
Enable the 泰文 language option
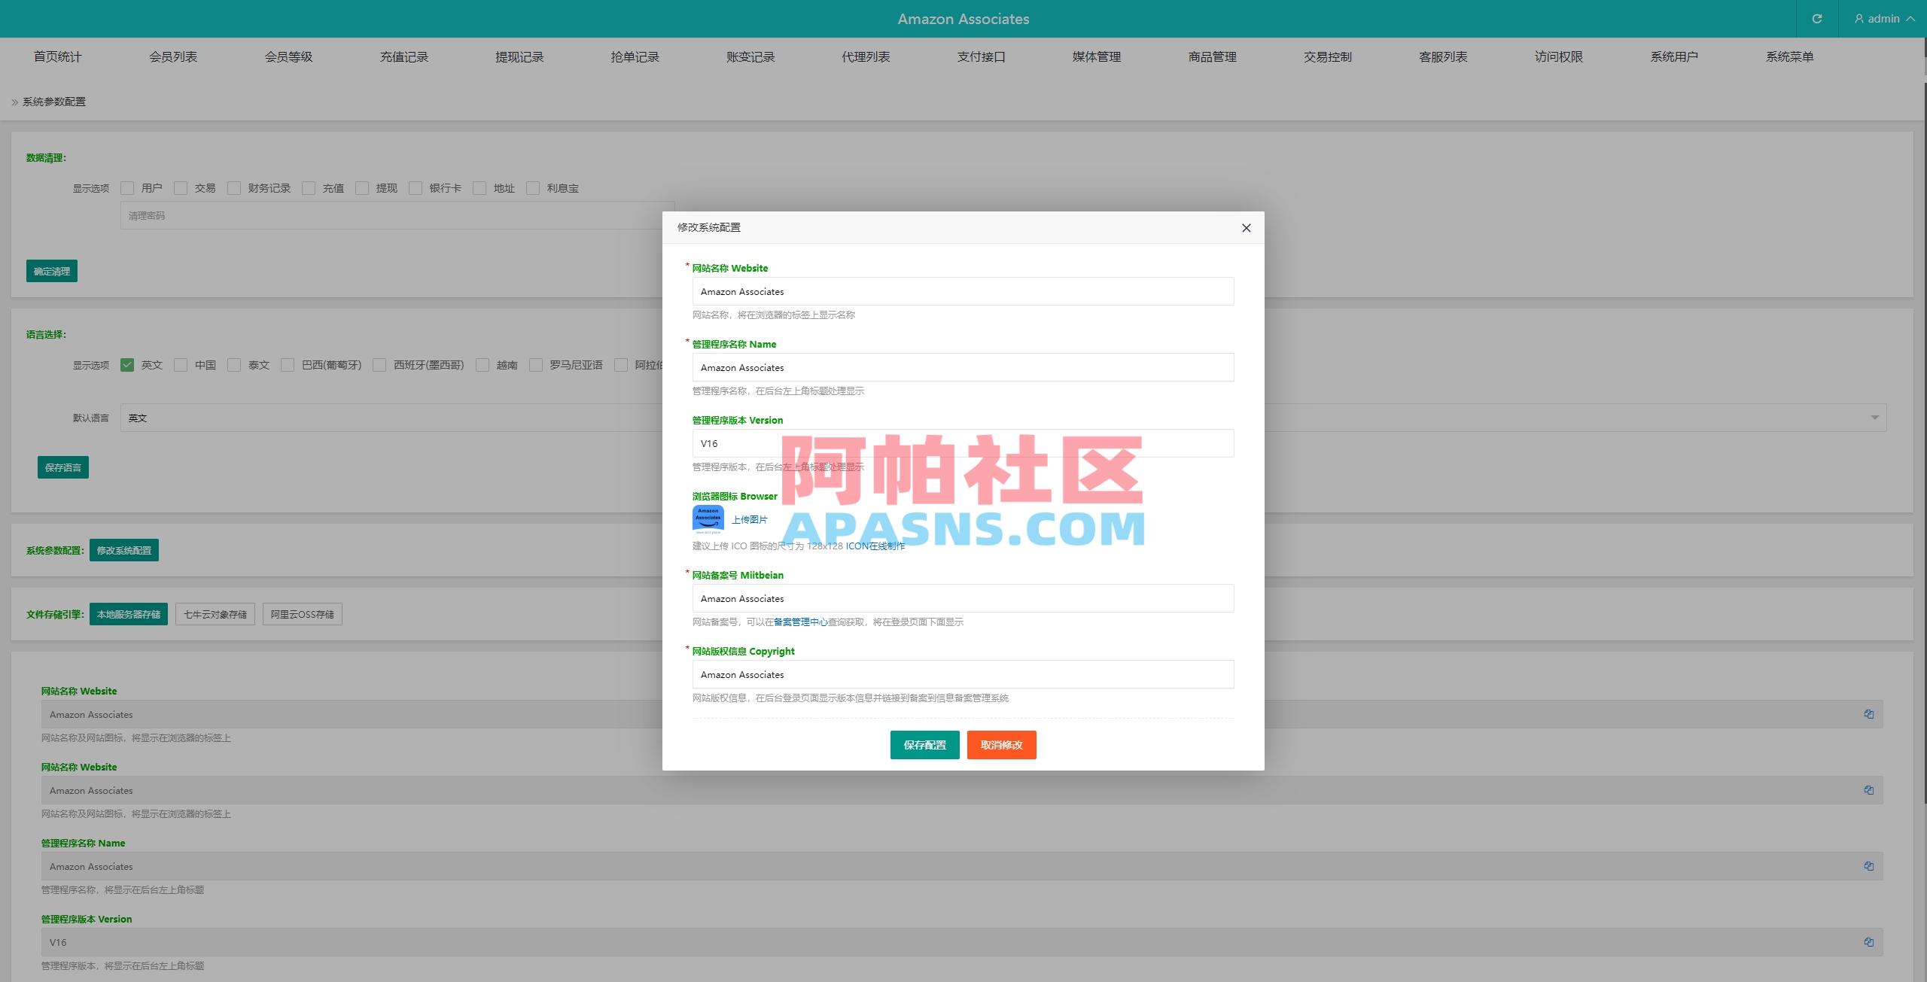point(234,364)
